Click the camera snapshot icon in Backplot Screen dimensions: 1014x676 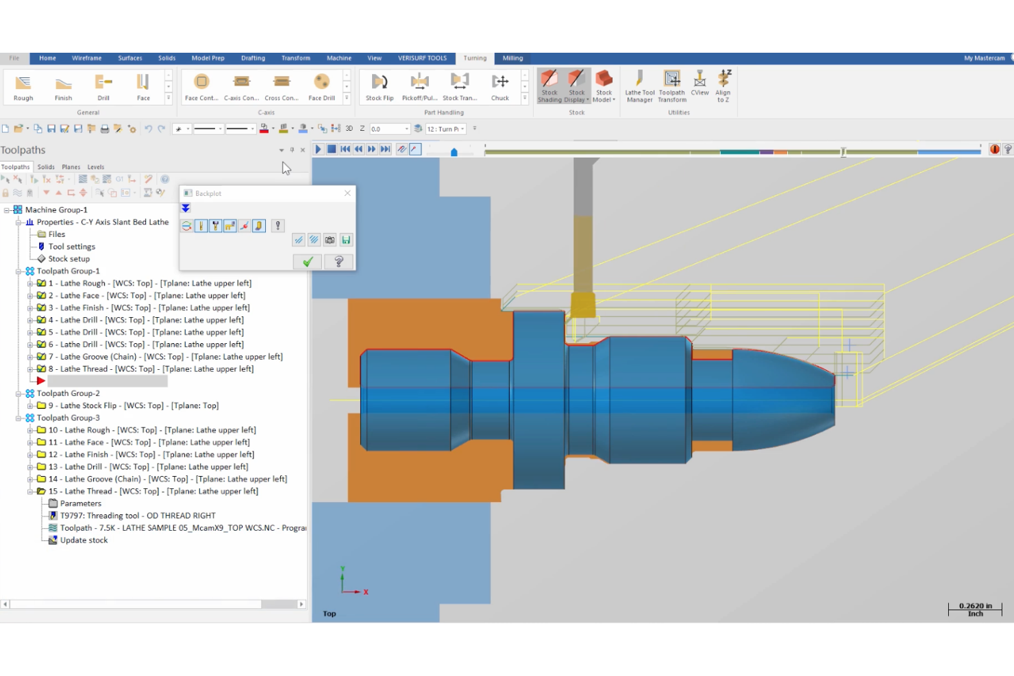[330, 240]
